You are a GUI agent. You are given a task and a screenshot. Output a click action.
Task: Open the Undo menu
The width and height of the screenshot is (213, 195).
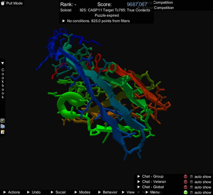click(x=34, y=192)
